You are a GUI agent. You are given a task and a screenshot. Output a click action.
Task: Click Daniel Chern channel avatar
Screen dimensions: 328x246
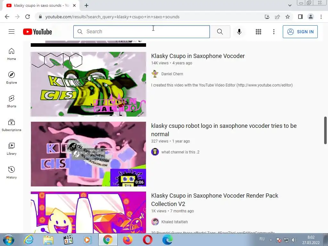155,74
